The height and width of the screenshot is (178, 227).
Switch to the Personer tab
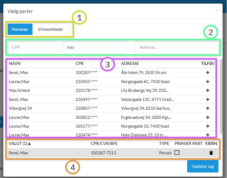tap(20, 29)
